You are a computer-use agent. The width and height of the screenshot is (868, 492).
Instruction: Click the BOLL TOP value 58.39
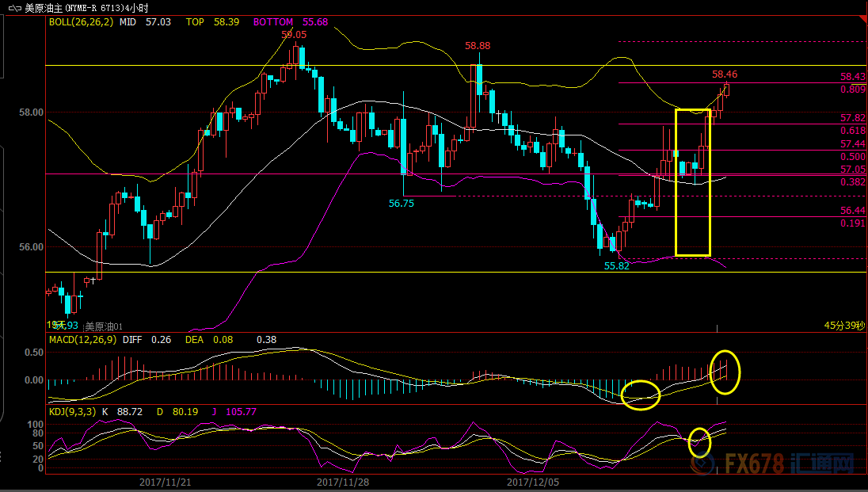pos(227,22)
